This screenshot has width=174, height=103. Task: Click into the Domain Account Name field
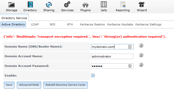coord(112,56)
